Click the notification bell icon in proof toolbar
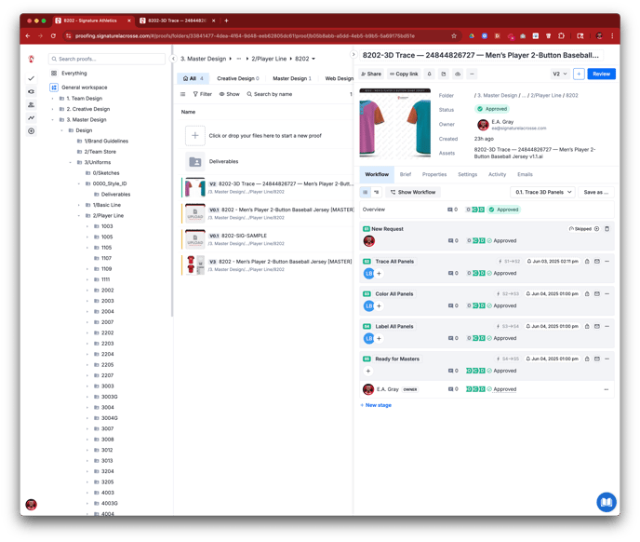 (x=429, y=74)
